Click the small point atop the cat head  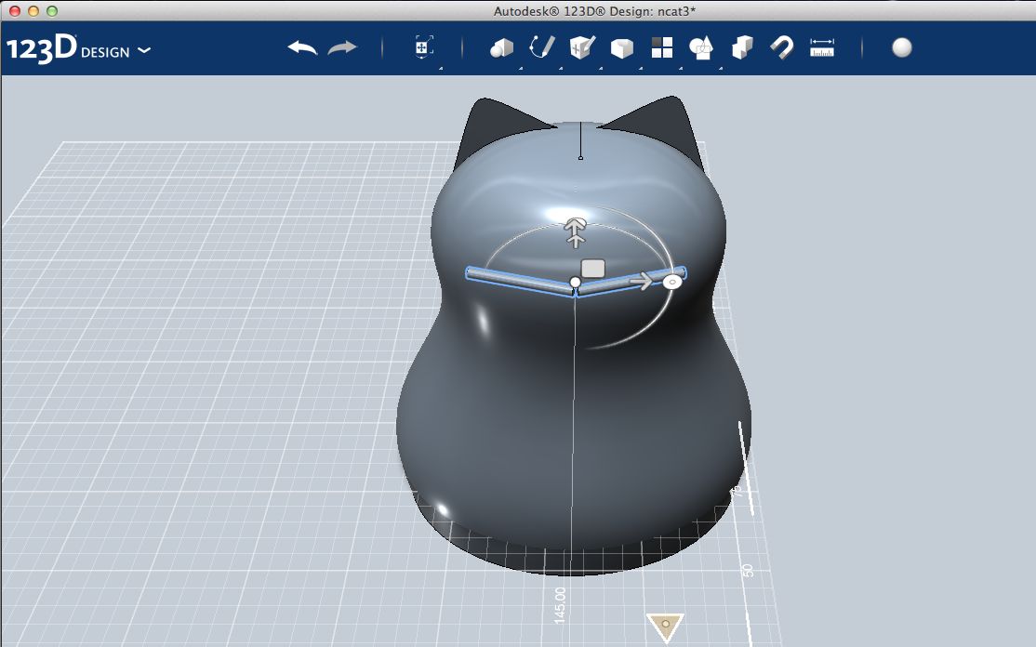coord(580,158)
